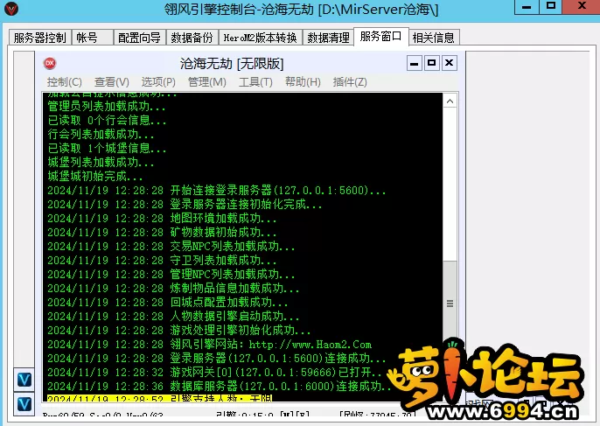Viewport: 600px width, 426px height.
Task: Open the 管理(M) menu
Action: pyautogui.click(x=207, y=82)
